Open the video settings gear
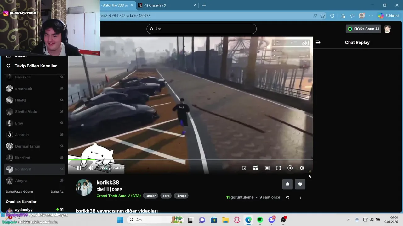Screen dimensions: 403x226 302,168
